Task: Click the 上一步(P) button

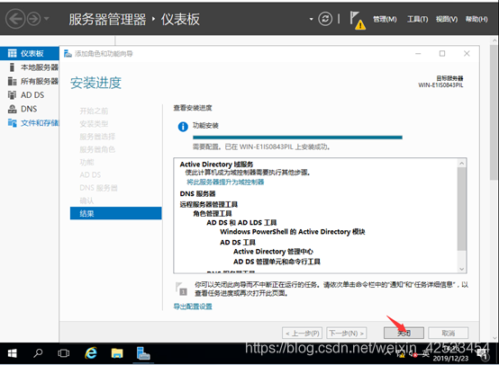Action: pyautogui.click(x=302, y=333)
